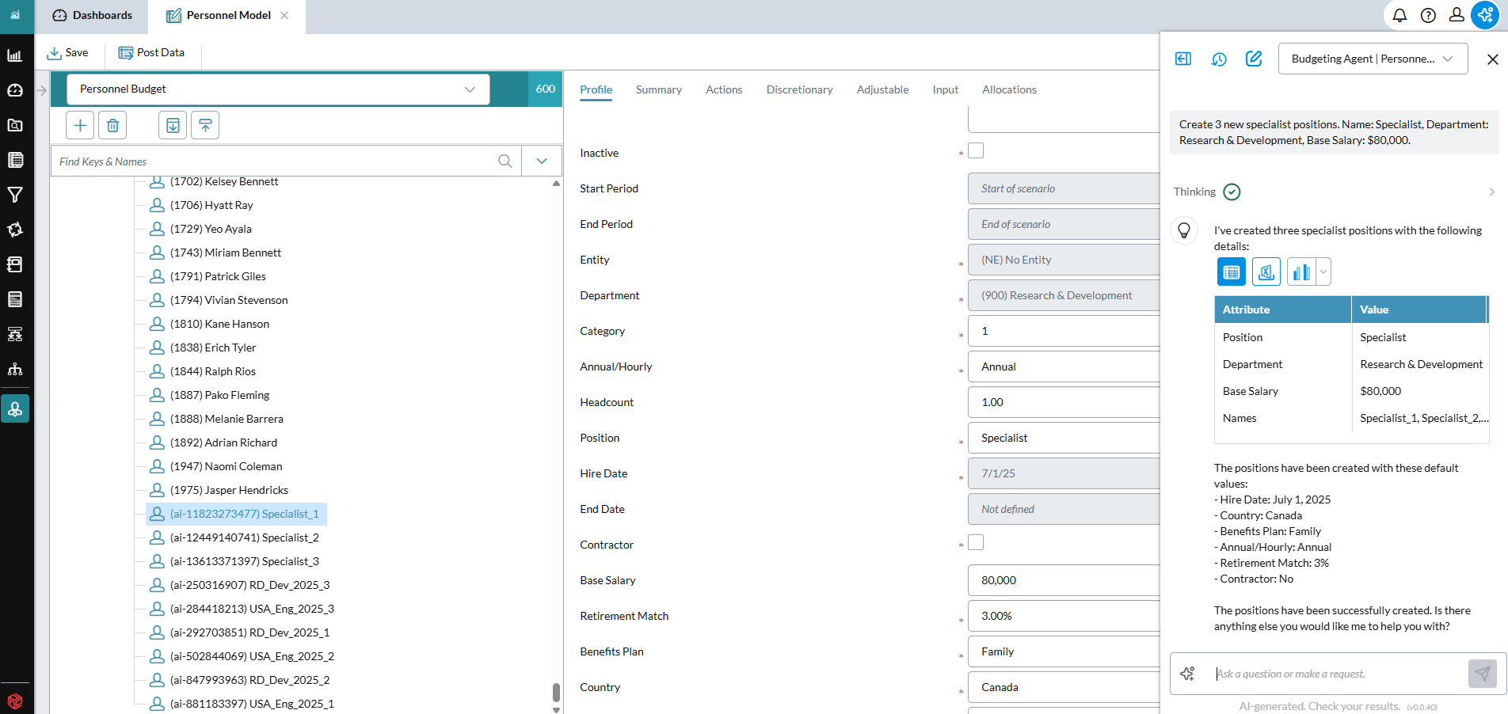The image size is (1508, 714).
Task: Open the help menu question mark
Action: click(1428, 15)
